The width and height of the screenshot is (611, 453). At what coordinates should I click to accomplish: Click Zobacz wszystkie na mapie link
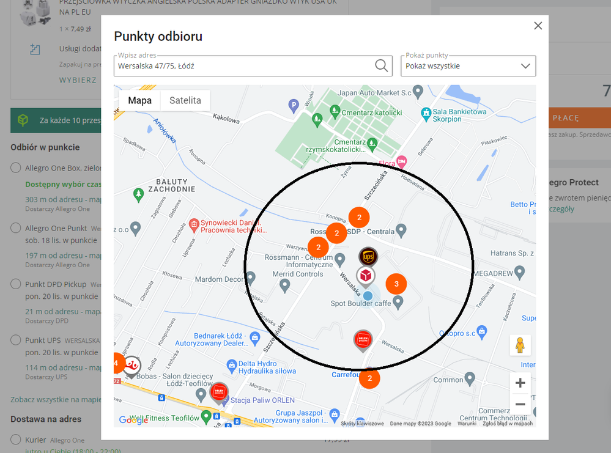pyautogui.click(x=56, y=400)
